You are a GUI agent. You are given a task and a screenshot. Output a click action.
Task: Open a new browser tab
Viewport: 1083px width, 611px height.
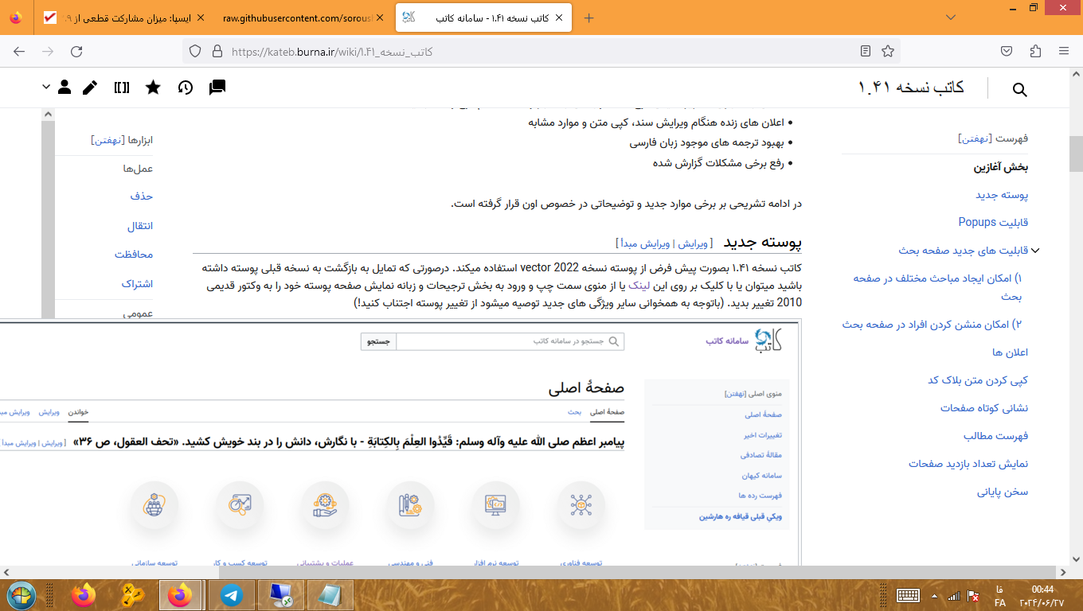coord(589,18)
